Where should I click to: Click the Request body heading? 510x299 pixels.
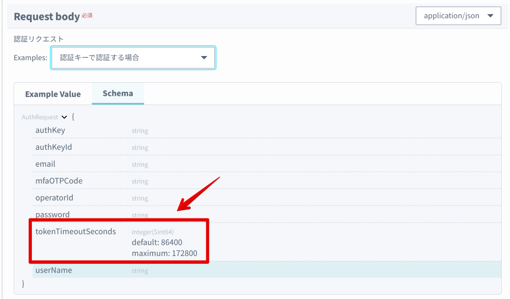(46, 16)
